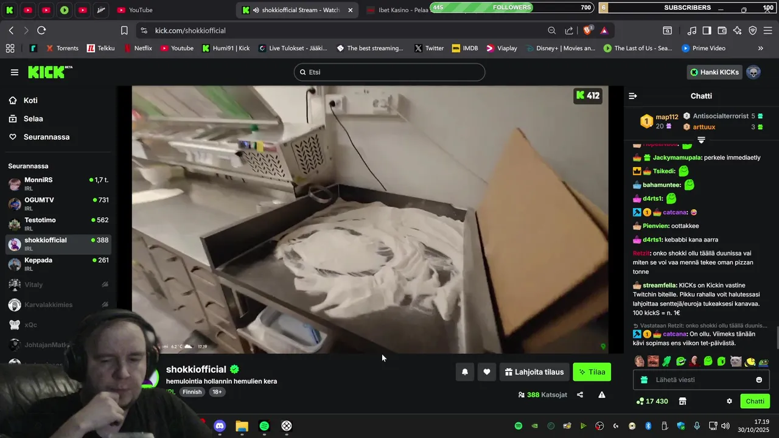Open bookmarks apps grid icon

pyautogui.click(x=10, y=48)
